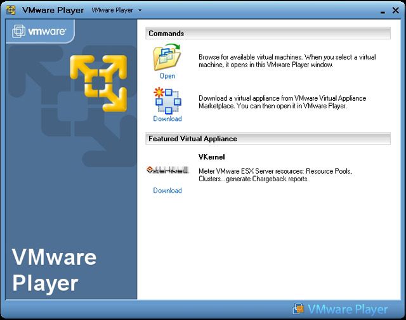The image size is (406, 320).
Task: Click the VMware icon in title bar
Action: (x=11, y=10)
